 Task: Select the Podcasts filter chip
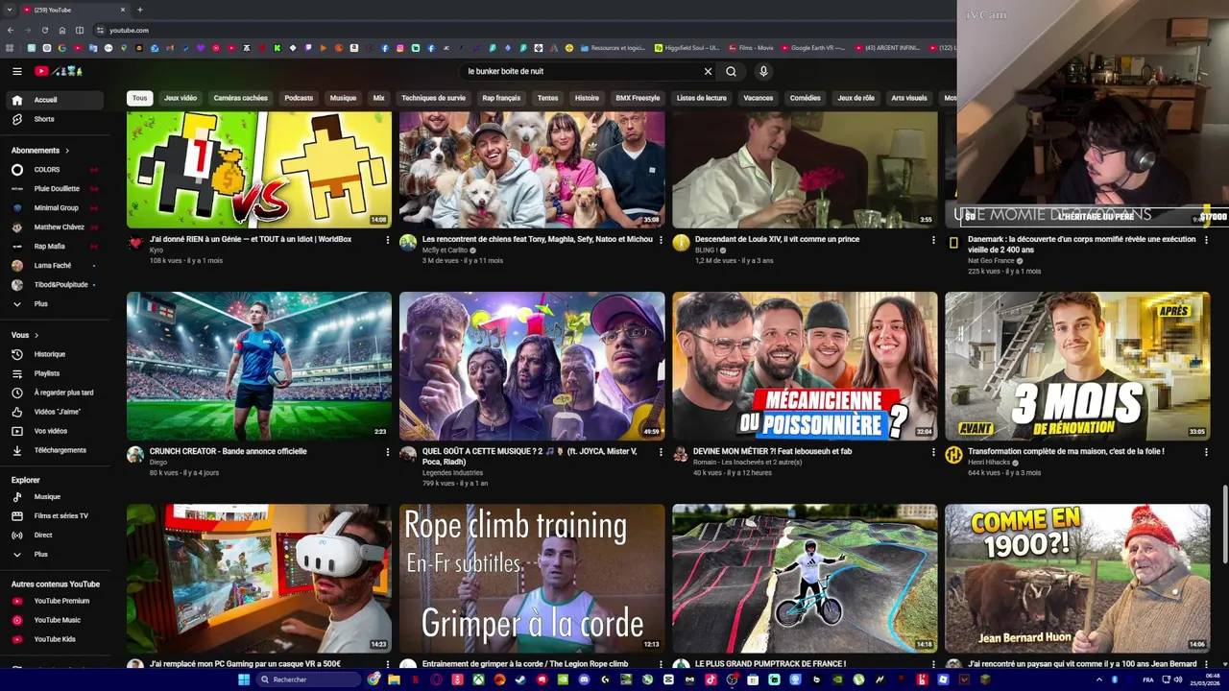299,98
